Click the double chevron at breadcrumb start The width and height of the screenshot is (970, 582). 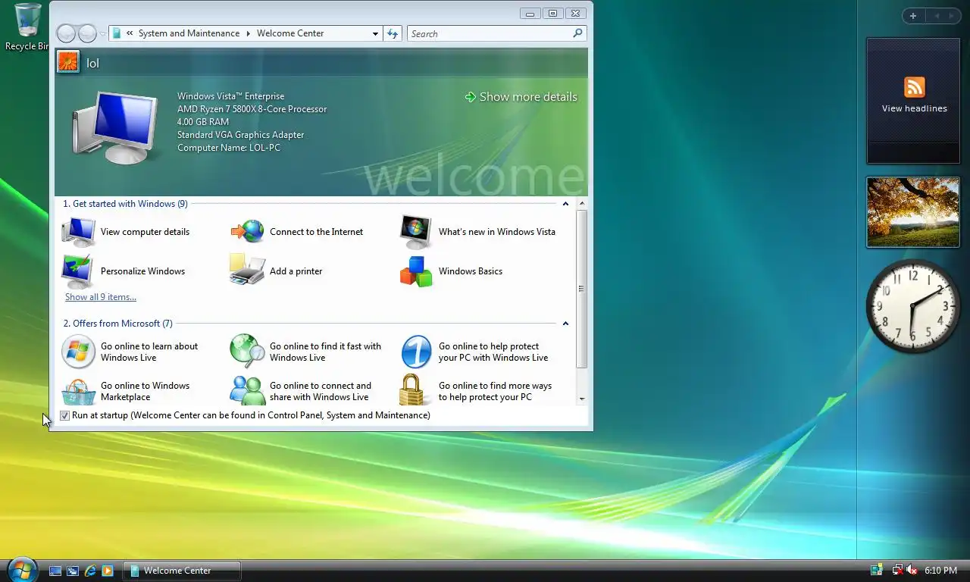tap(130, 33)
